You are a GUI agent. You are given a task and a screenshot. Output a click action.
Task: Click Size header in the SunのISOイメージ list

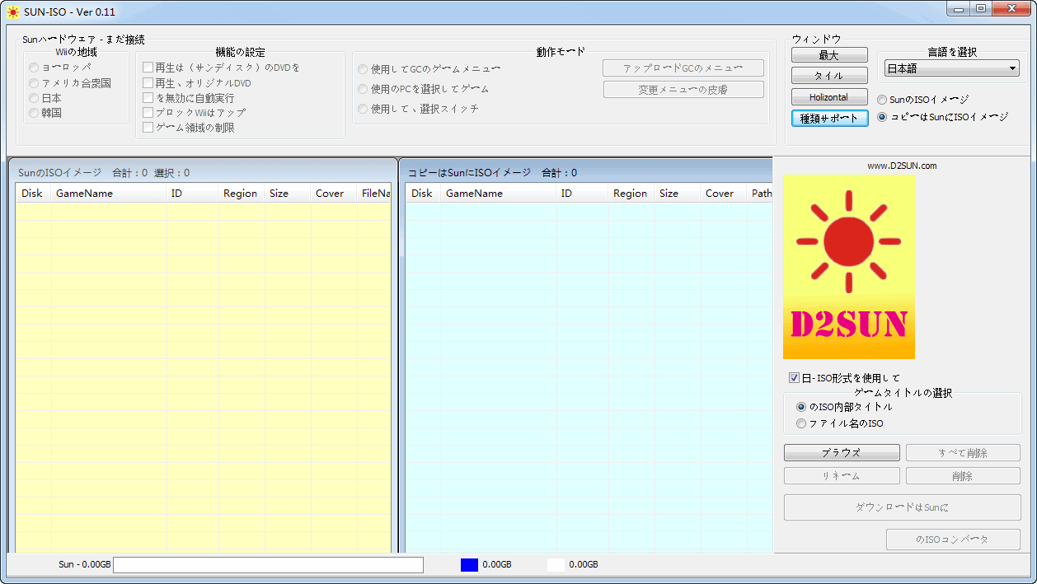[288, 194]
